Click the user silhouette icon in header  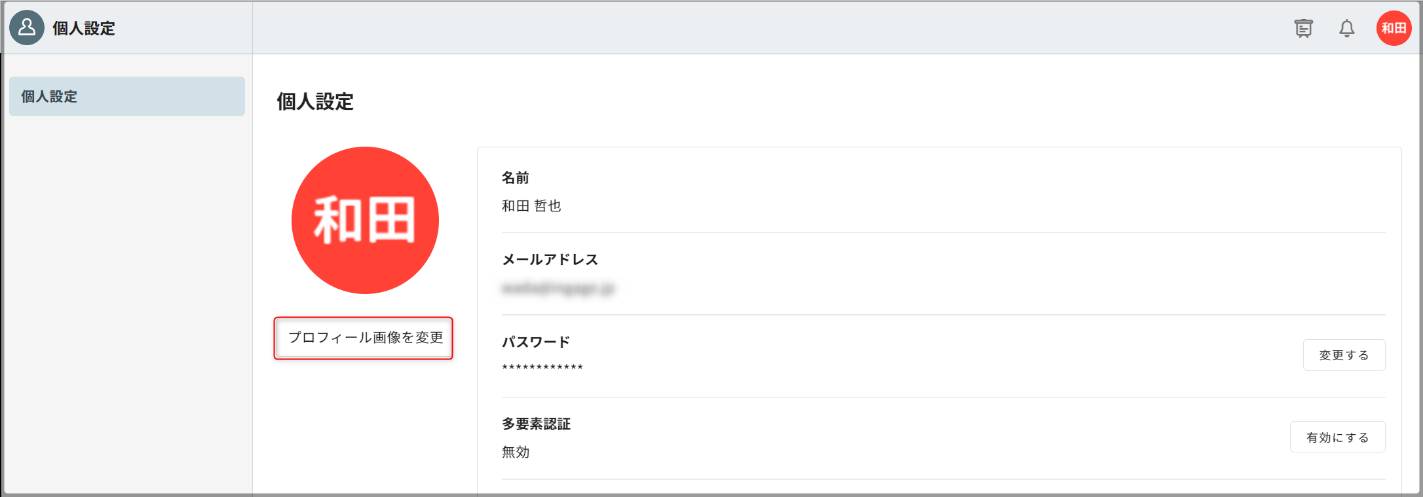[x=27, y=28]
